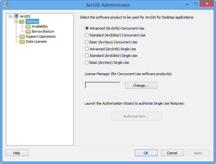This screenshot has width=216, height=164.
Task: Click the Change... license manager button
Action: click(x=141, y=85)
